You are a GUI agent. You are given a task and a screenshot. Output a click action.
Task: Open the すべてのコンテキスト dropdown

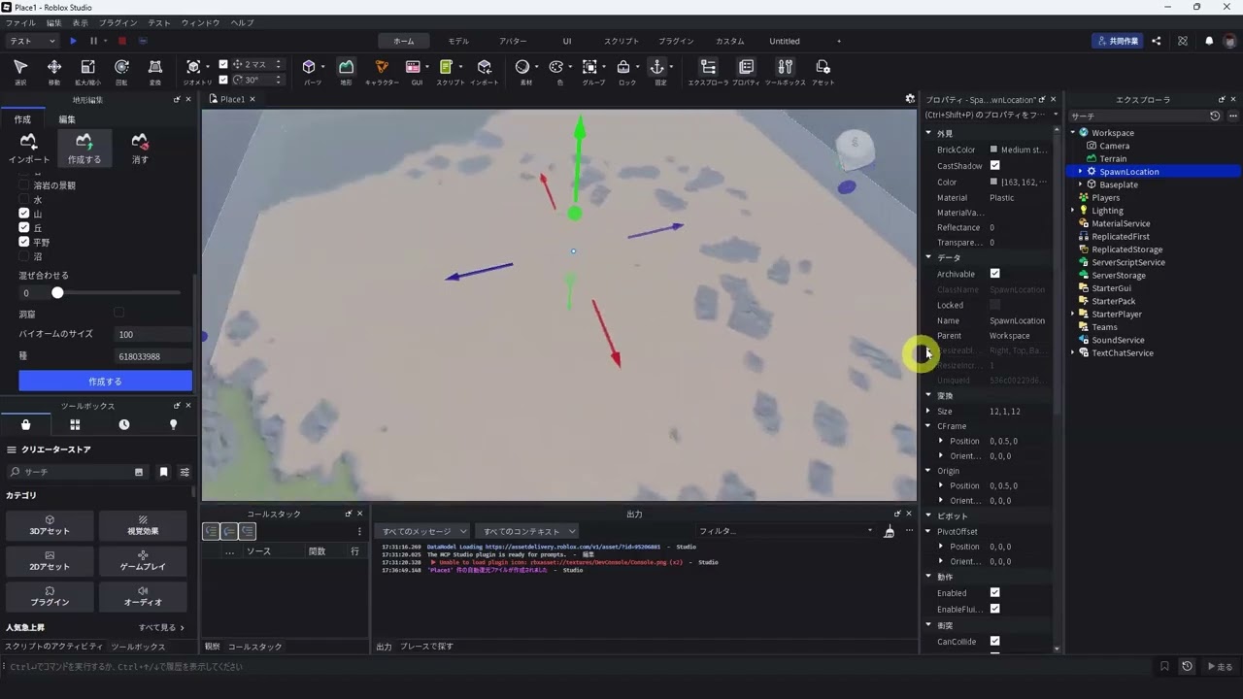525,531
